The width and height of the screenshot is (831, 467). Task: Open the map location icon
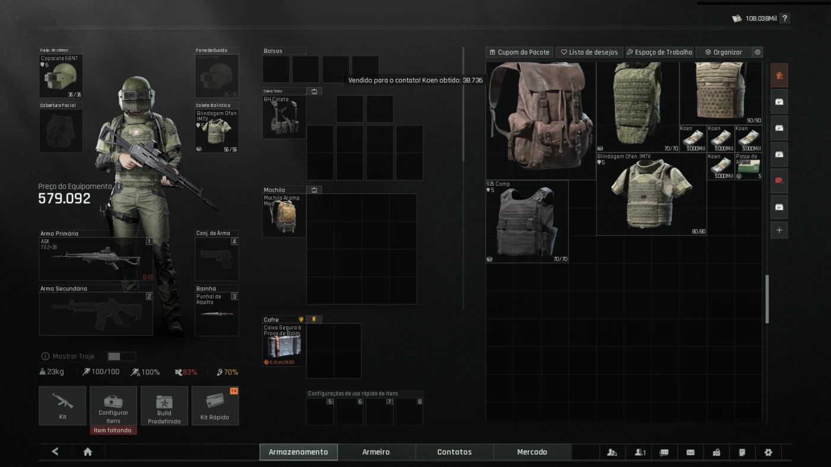[716, 452]
